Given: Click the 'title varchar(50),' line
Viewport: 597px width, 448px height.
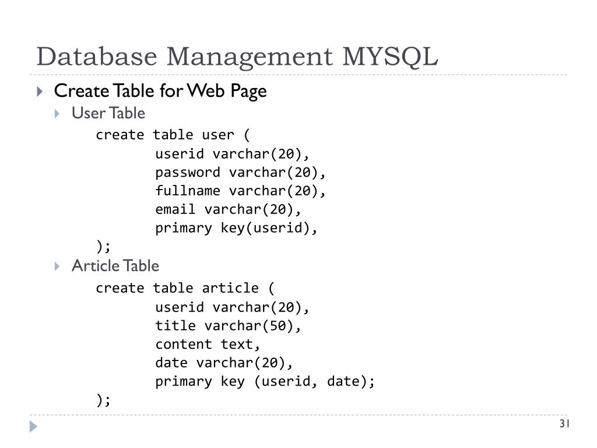Looking at the screenshot, I should click(x=228, y=326).
